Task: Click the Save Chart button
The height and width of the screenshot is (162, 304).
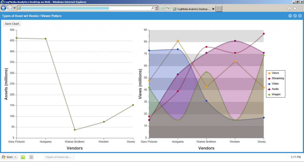Action: point(12,24)
